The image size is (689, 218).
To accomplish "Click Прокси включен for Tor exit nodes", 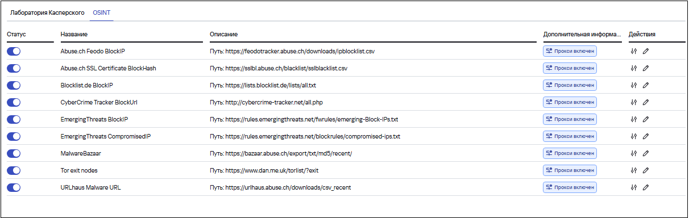I will click(x=570, y=170).
